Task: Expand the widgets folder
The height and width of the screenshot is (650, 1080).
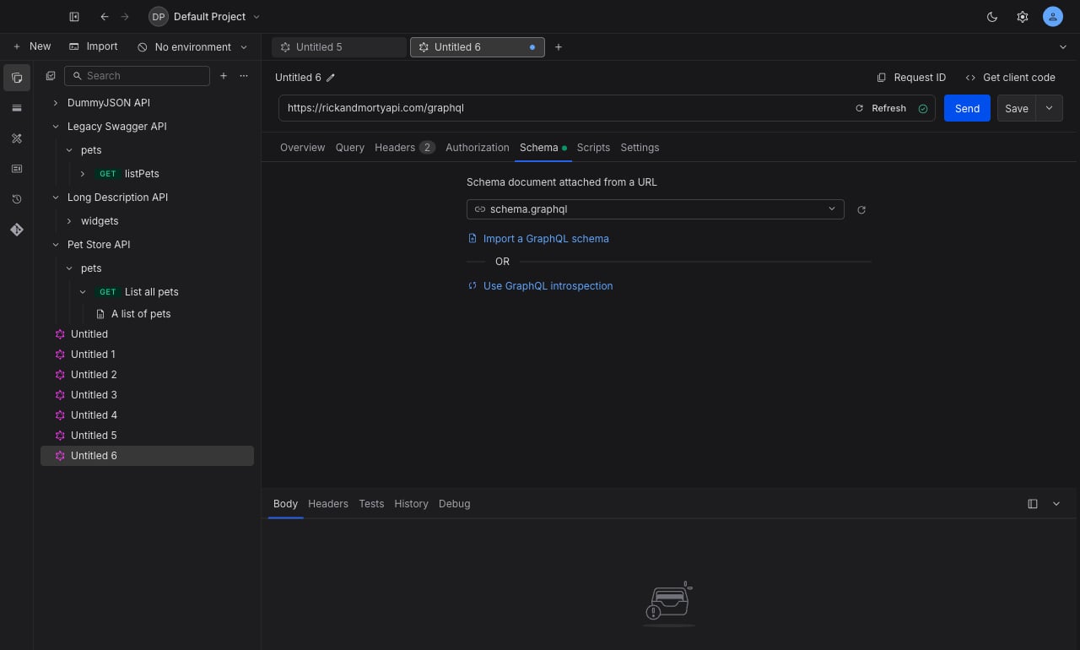Action: click(69, 221)
